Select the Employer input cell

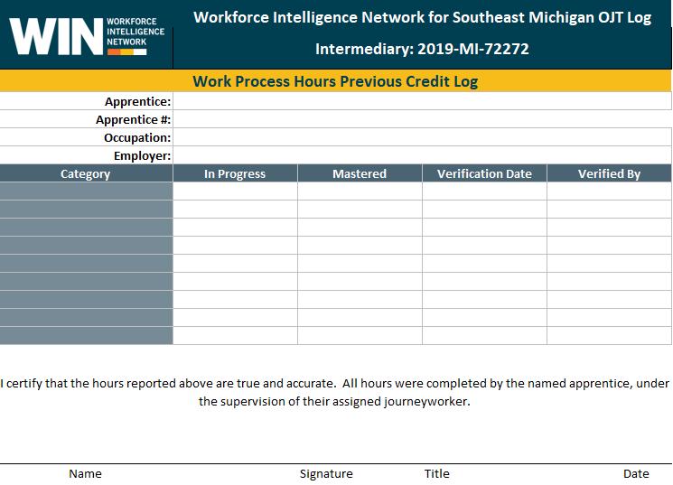[422, 155]
